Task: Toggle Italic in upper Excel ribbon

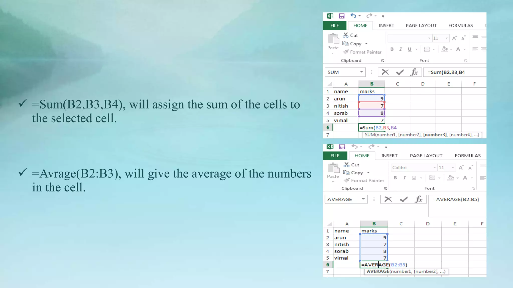Action: coord(401,49)
